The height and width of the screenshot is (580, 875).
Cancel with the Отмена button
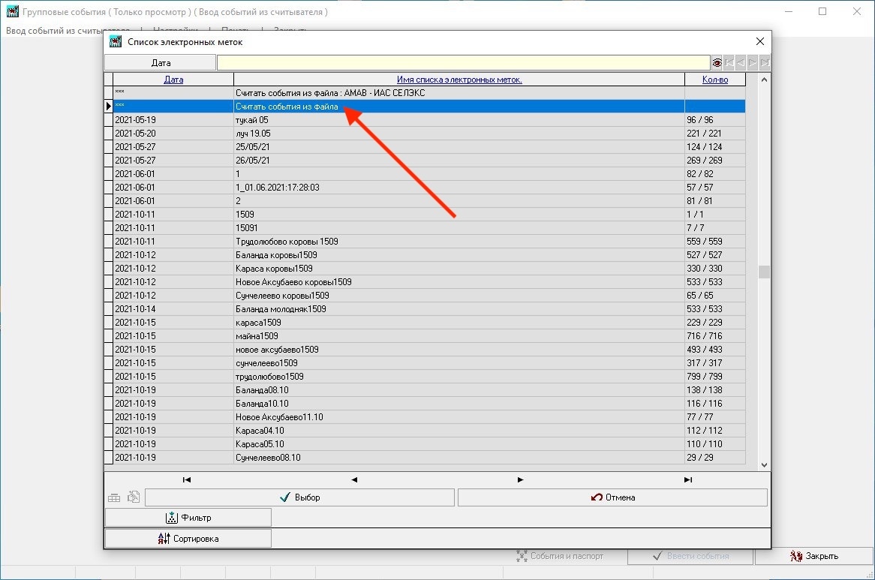click(612, 497)
